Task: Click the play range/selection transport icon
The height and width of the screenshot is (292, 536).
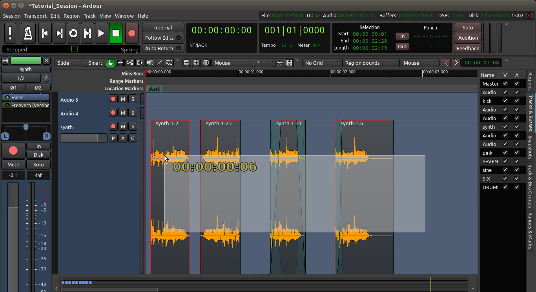Action: pos(87,33)
